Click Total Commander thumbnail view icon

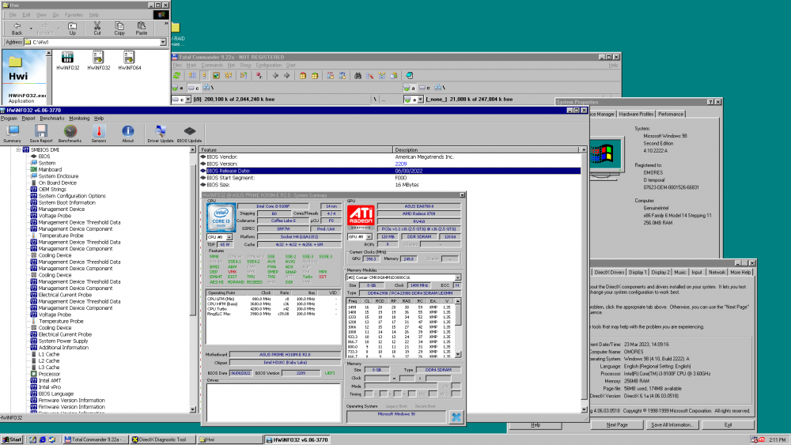click(x=216, y=76)
